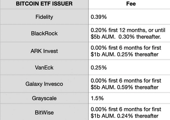Select BitWise's 0.24% thereafter fee cell
Screen dimensions: 170x120
[129, 112]
